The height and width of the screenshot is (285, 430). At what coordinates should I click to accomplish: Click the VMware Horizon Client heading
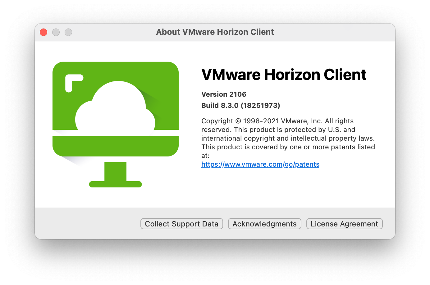tap(284, 75)
